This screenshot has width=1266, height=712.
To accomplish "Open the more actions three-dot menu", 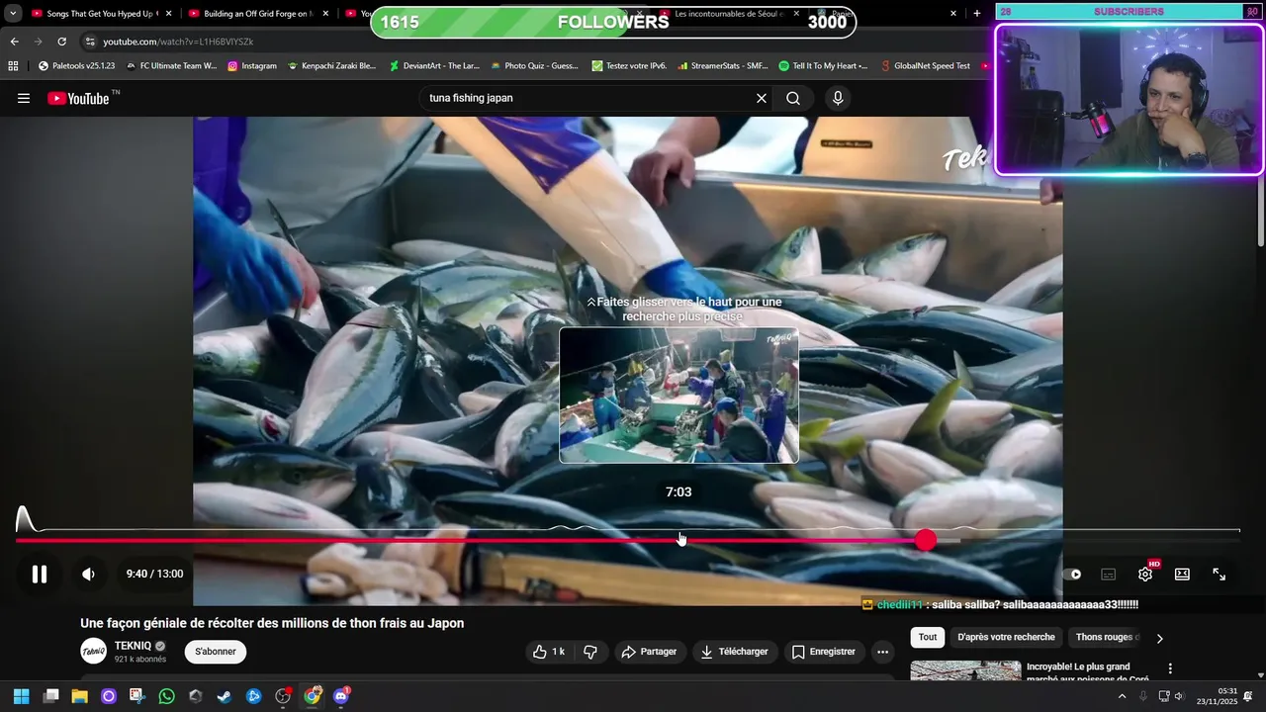I will tap(882, 652).
